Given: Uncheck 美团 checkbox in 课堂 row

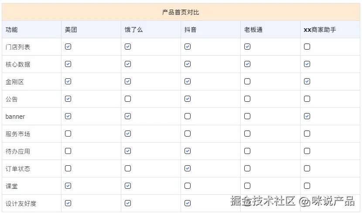Looking at the screenshot, I should pyautogui.click(x=68, y=186).
